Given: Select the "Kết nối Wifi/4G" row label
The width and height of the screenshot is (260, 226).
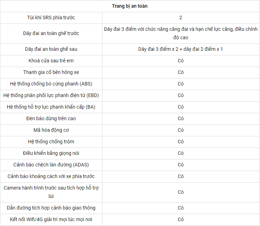Looking at the screenshot, I should click(x=51, y=219).
